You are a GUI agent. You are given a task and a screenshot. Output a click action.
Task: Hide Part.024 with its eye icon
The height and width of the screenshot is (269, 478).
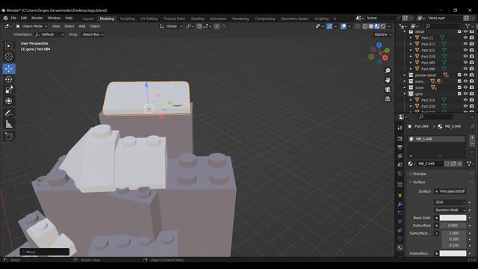[465, 57]
